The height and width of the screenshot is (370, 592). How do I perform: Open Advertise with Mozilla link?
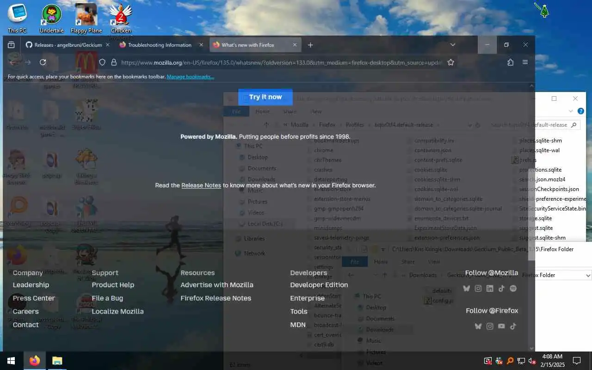point(217,285)
